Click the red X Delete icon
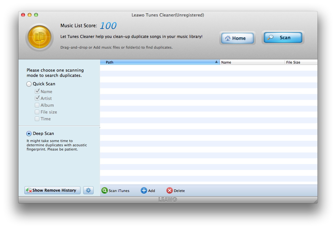The width and height of the screenshot is (336, 229). 169,191
